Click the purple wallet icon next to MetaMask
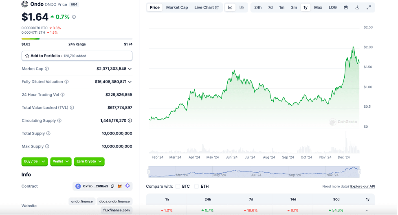398x215 pixels. coord(128,186)
